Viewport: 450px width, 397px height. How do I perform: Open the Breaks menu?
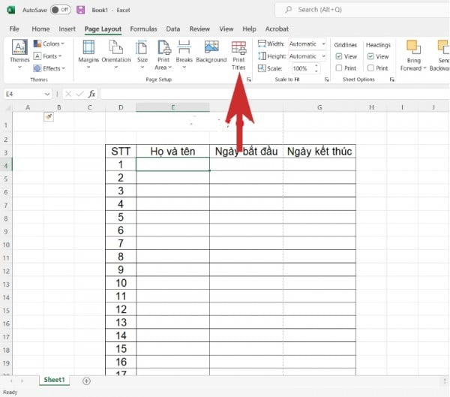coord(184,55)
